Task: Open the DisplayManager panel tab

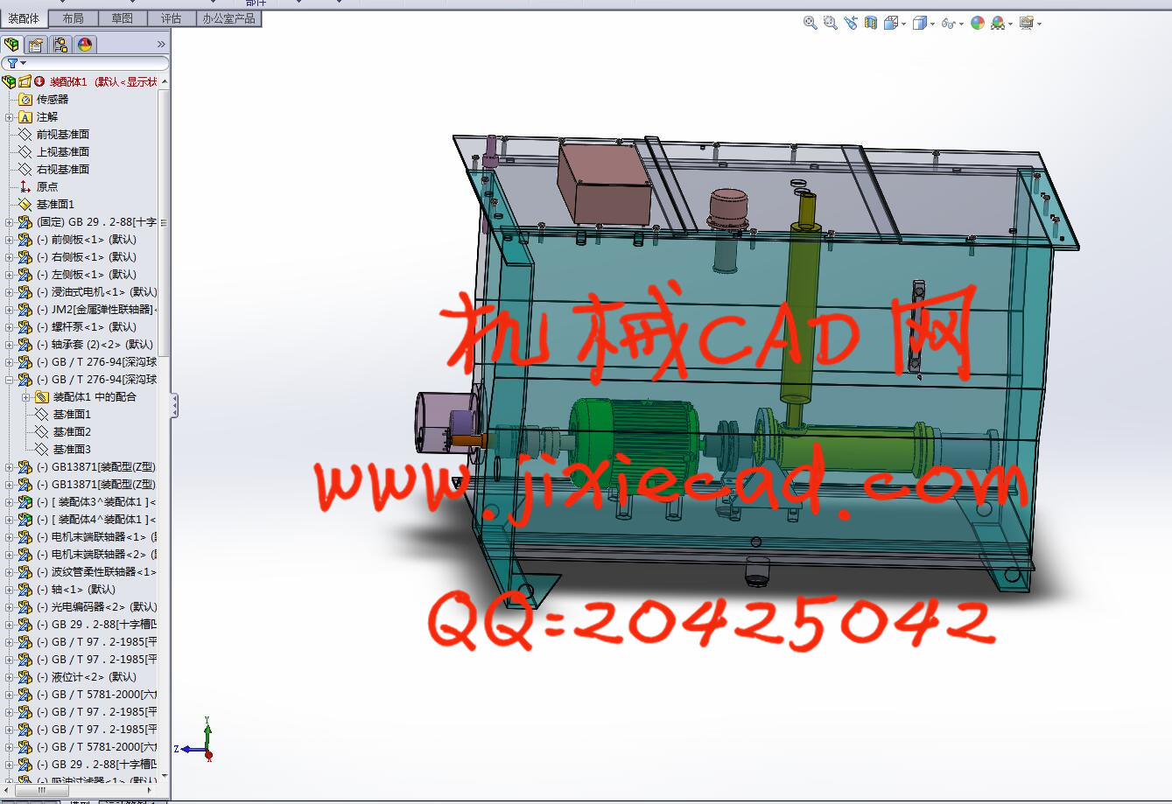Action: pos(85,45)
